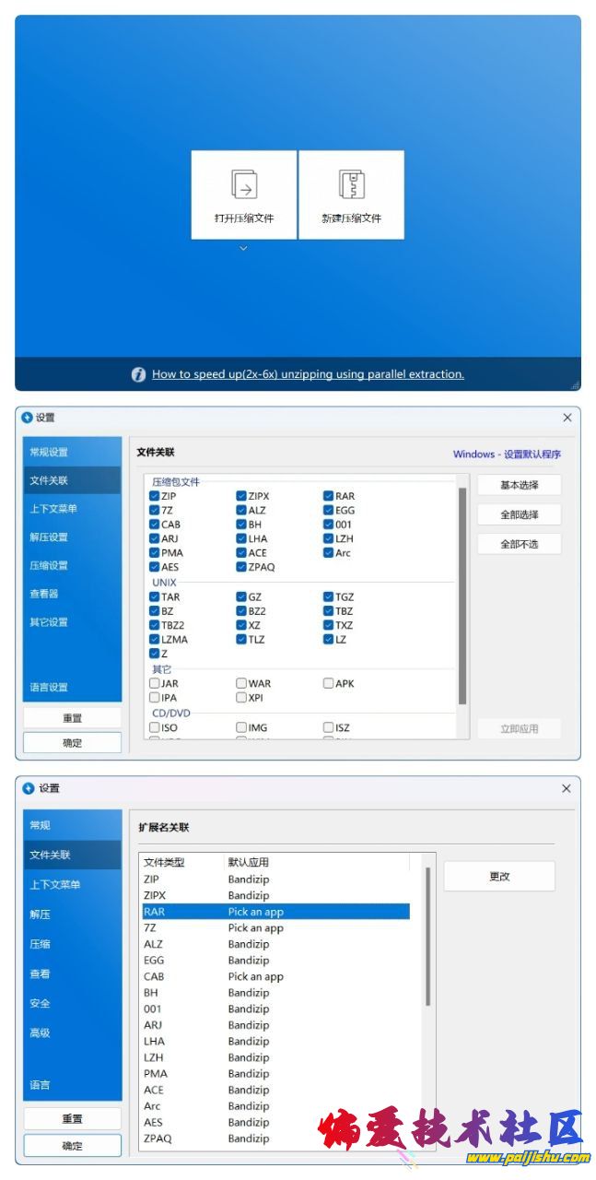Click the info icon beside the speed-up tip
The height and width of the screenshot is (1180, 596).
pyautogui.click(x=139, y=374)
